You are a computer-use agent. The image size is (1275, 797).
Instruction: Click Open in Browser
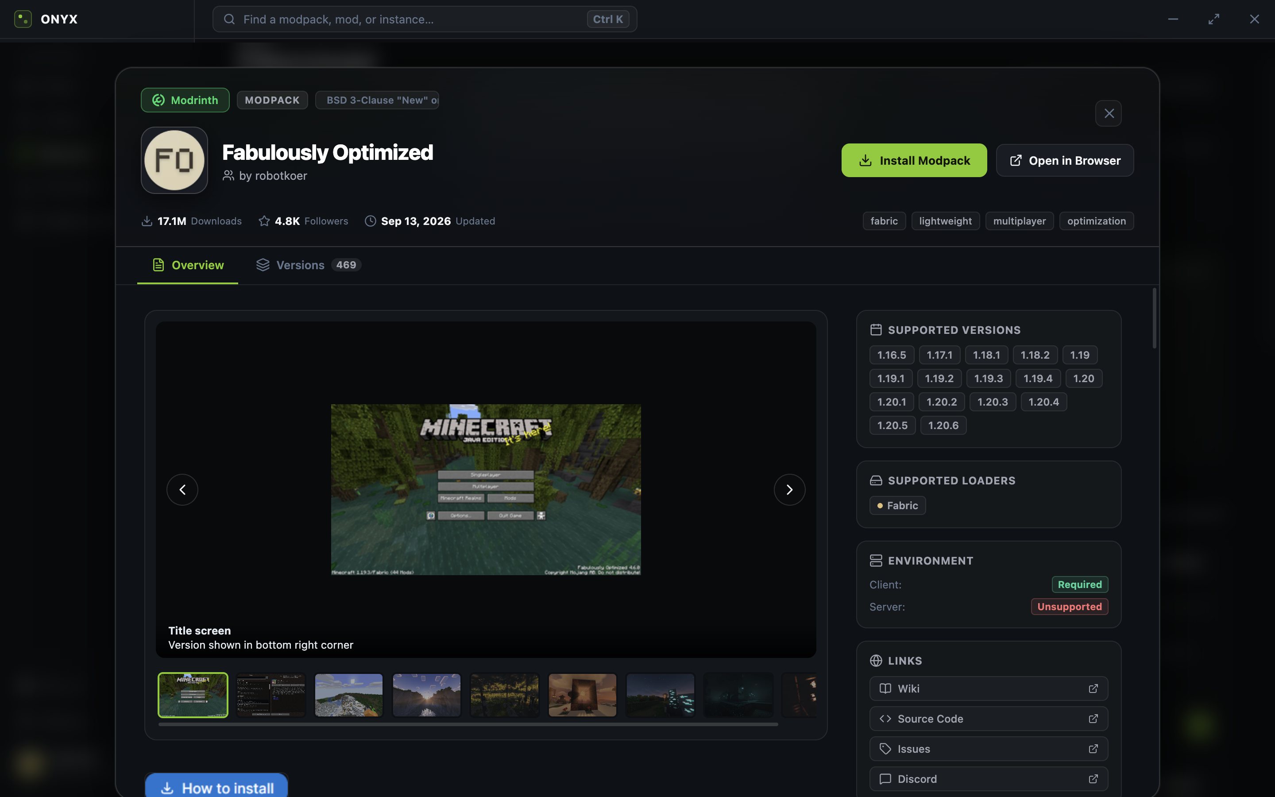[1065, 160]
